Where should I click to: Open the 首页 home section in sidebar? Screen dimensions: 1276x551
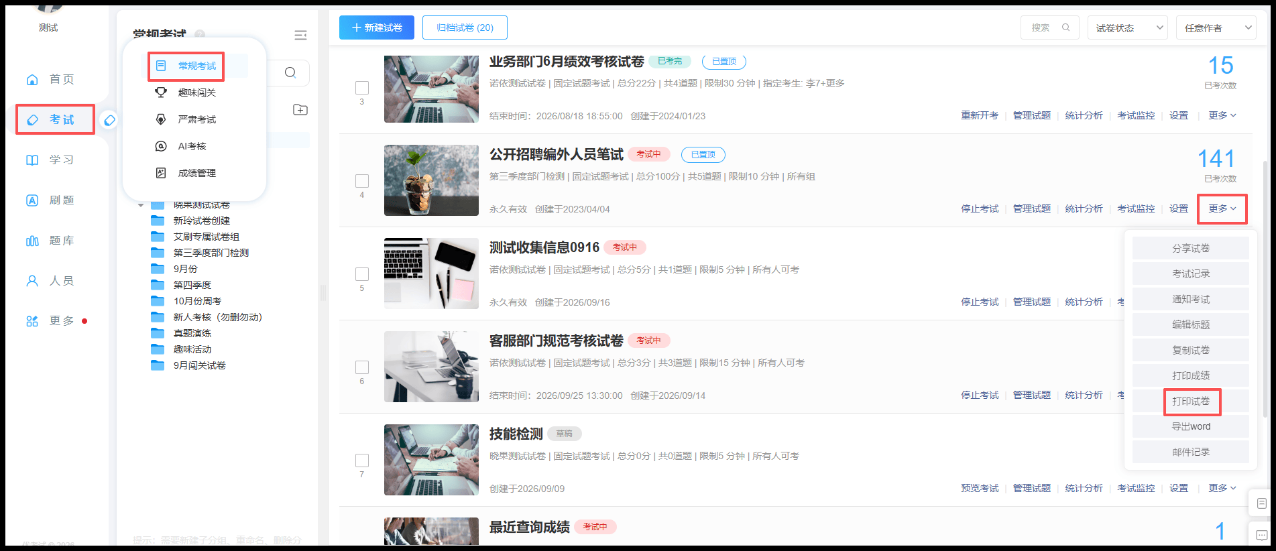(50, 79)
